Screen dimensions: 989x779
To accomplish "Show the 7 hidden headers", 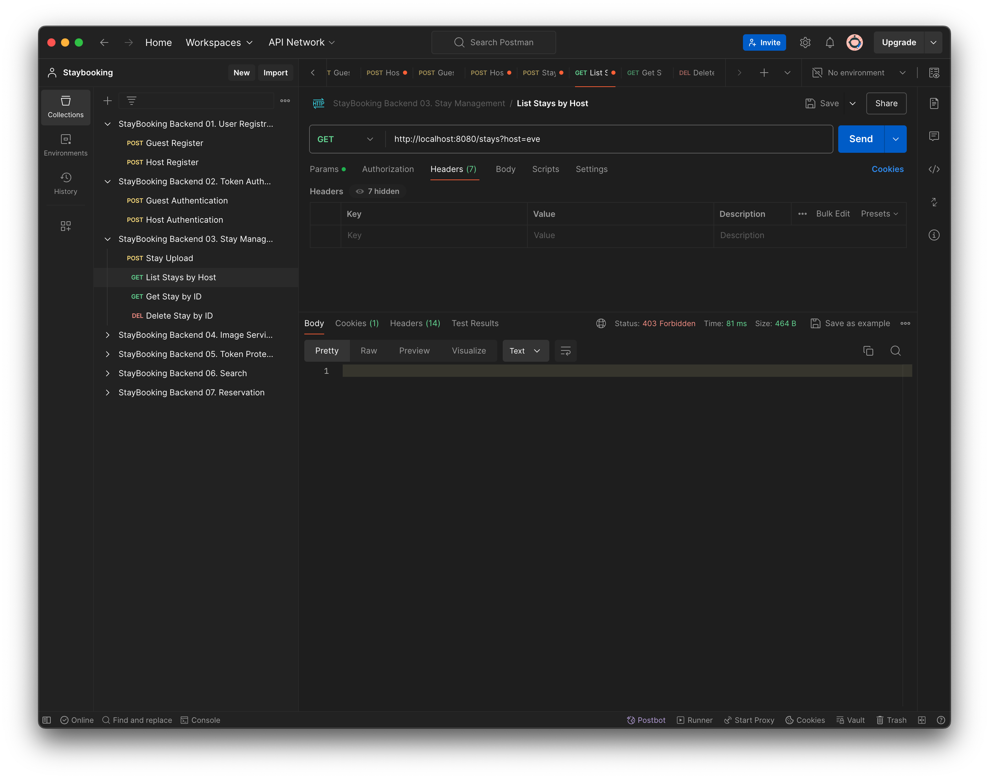I will coord(377,191).
